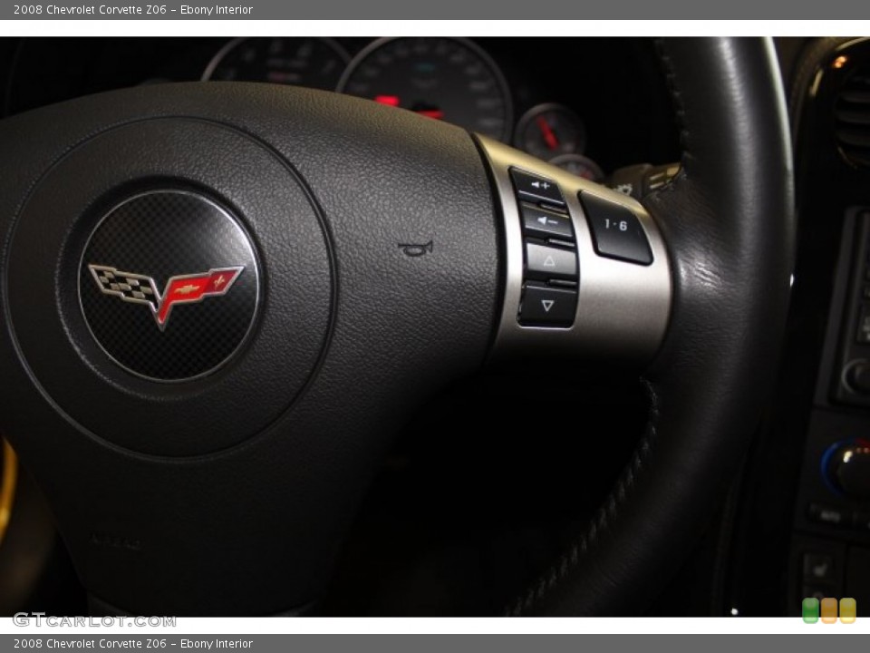Click the yellow square in bottom-right logo
This screenshot has width=870, height=653.
coord(848,610)
